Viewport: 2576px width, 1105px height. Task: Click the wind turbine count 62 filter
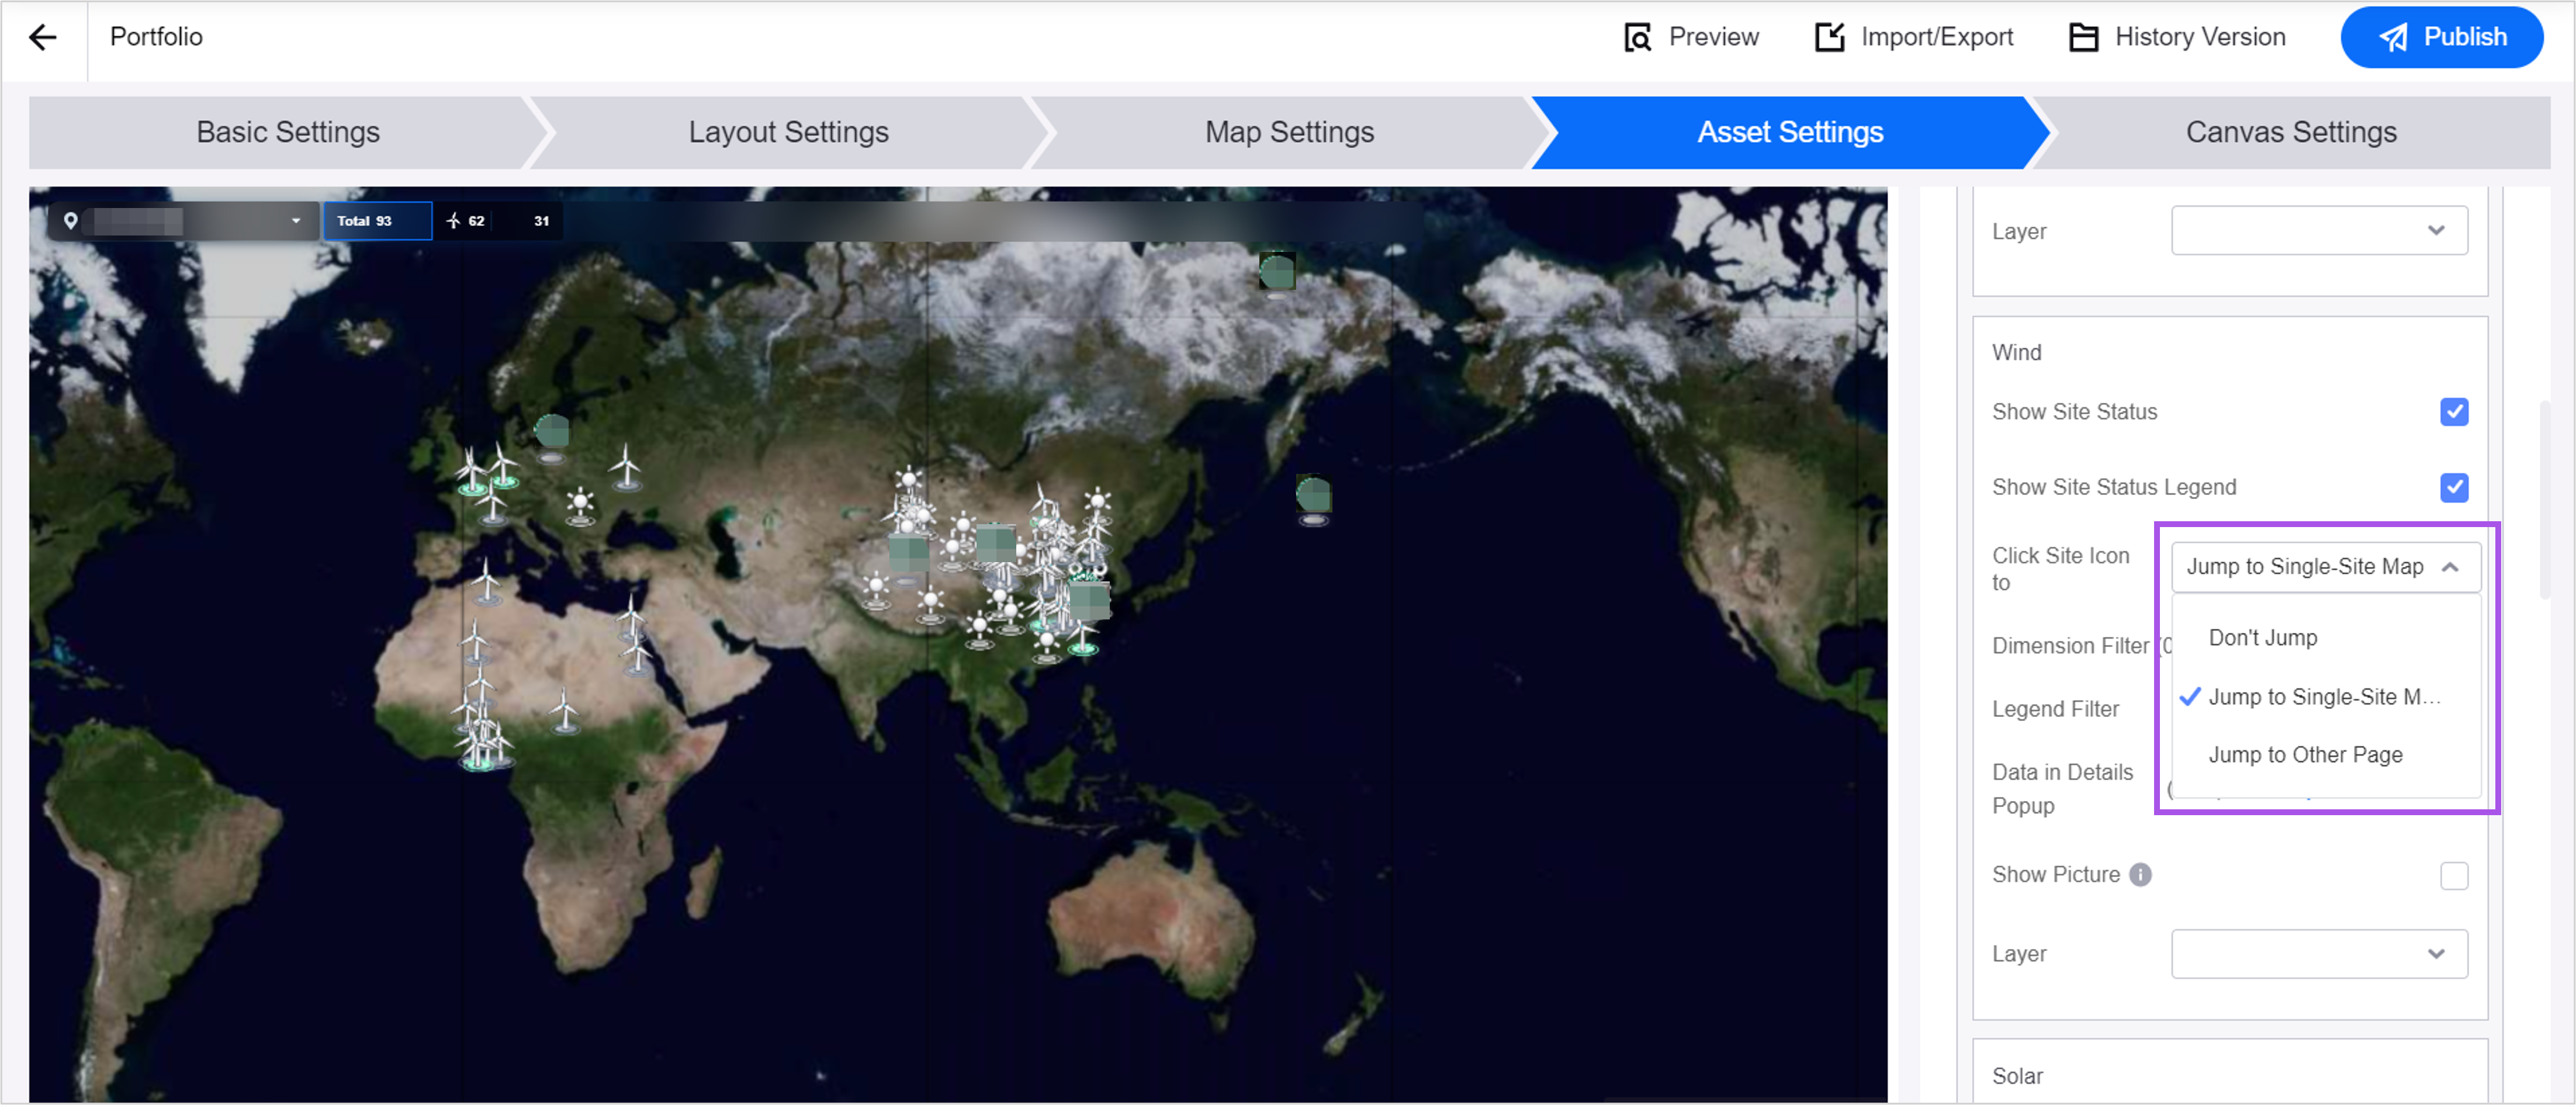point(466,221)
